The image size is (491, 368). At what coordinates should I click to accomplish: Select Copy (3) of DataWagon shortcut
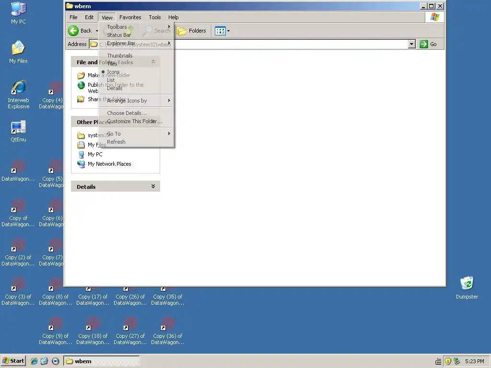[18, 284]
